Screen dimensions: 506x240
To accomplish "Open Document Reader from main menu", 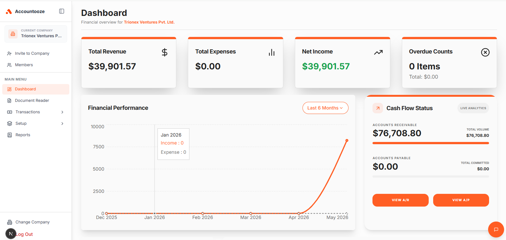I will pos(36,101).
